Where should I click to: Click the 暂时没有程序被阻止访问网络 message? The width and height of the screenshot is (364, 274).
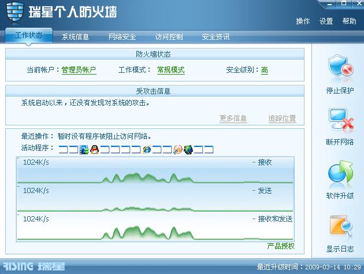pos(104,136)
